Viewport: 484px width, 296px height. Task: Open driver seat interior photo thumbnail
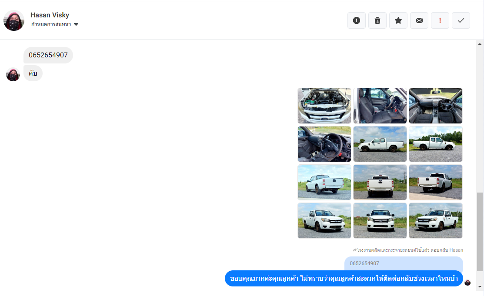[380, 106]
